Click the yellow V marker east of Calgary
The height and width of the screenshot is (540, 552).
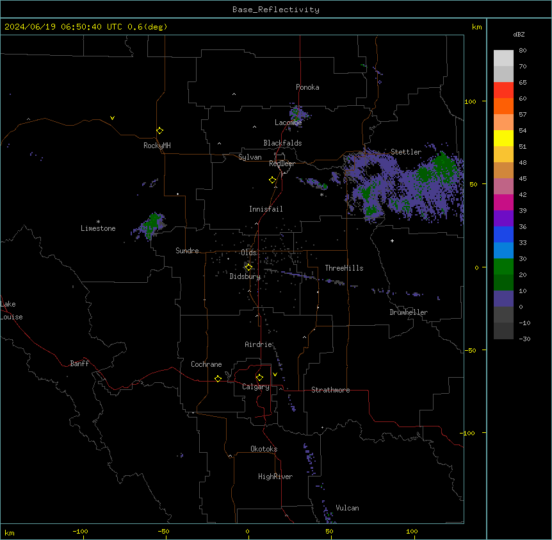click(275, 375)
